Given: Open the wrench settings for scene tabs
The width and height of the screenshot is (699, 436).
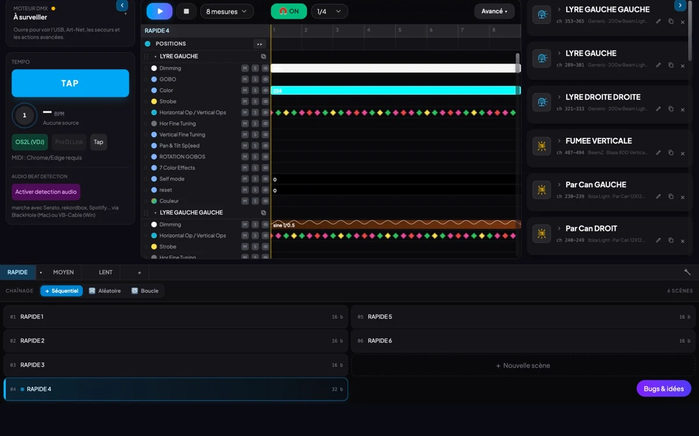Looking at the screenshot, I should 687,272.
